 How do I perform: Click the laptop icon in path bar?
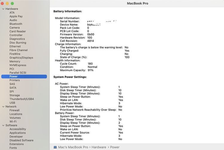point(55,147)
